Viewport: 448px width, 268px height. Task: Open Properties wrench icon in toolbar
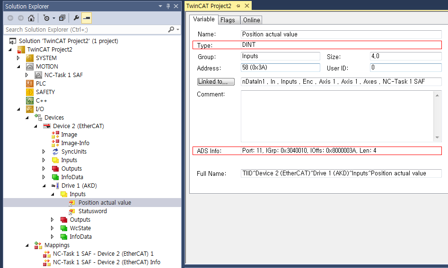click(76, 18)
